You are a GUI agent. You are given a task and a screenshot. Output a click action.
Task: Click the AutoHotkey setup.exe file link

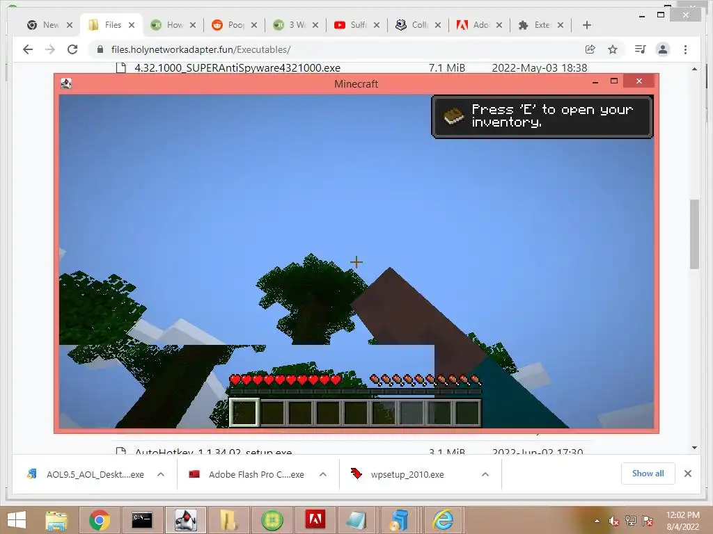[213, 451]
